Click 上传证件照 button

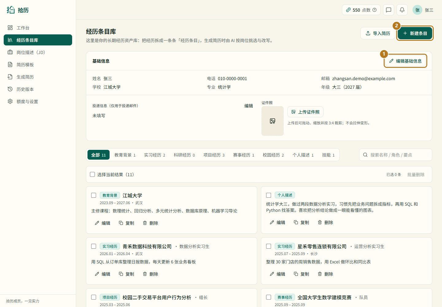coord(305,112)
